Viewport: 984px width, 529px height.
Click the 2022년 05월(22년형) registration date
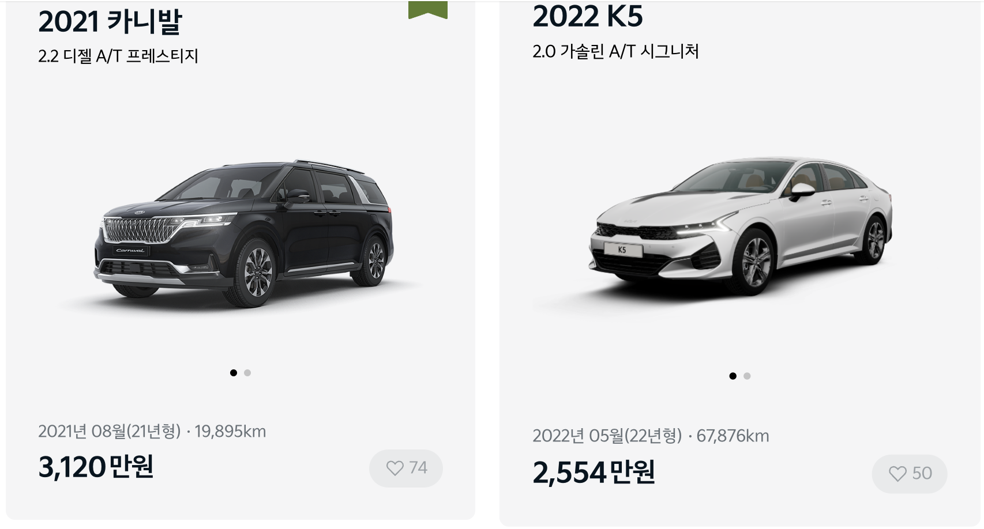point(607,436)
